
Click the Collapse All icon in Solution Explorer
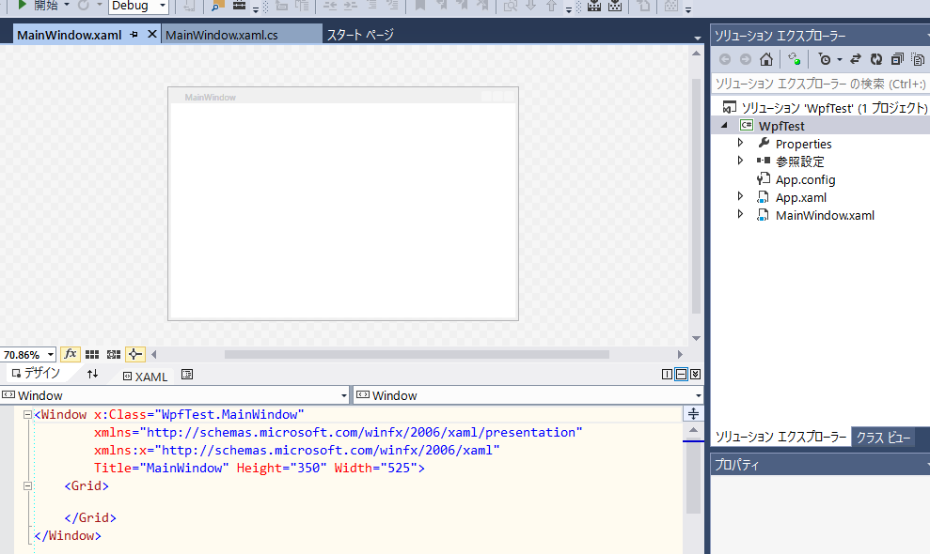tap(897, 59)
